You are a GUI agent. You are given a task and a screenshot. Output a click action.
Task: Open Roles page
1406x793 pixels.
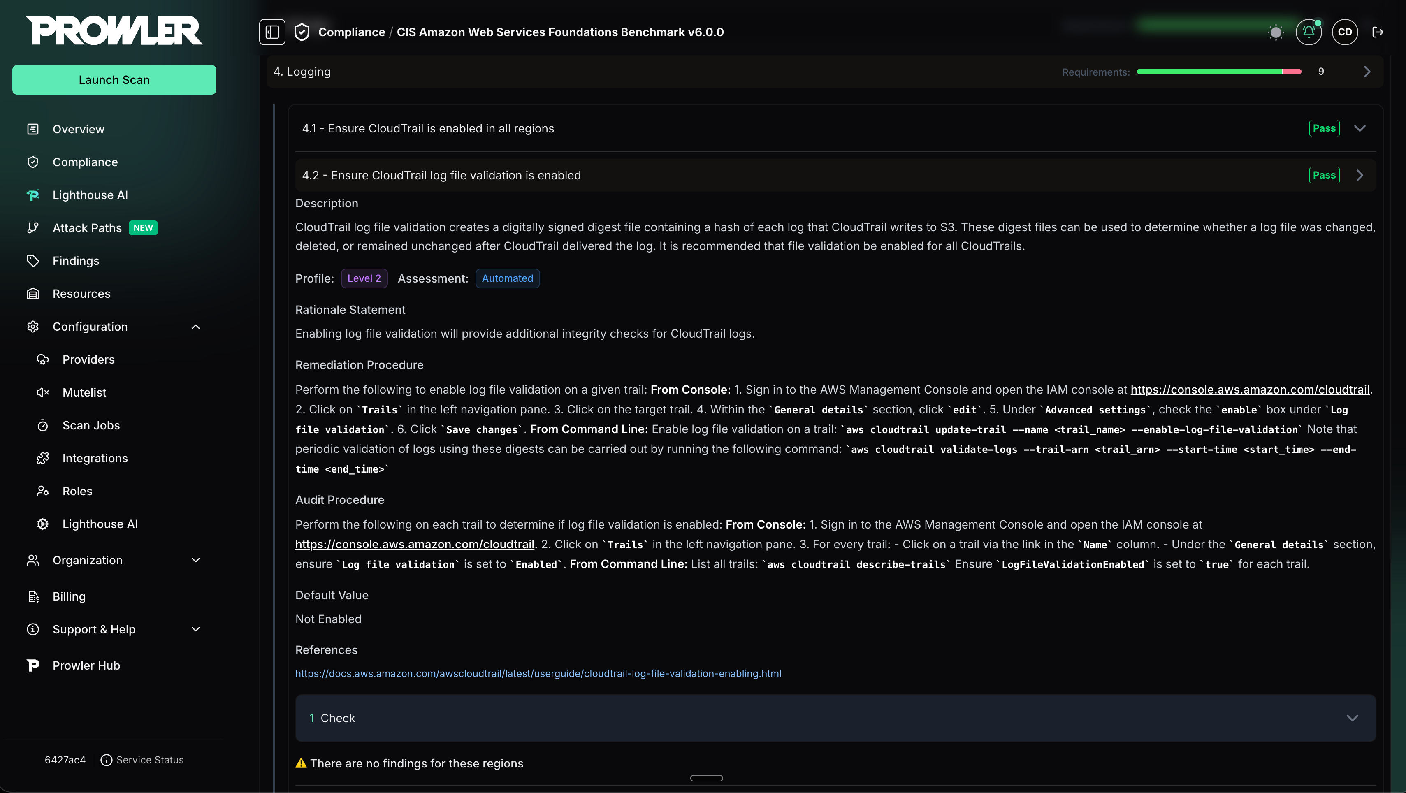(77, 491)
